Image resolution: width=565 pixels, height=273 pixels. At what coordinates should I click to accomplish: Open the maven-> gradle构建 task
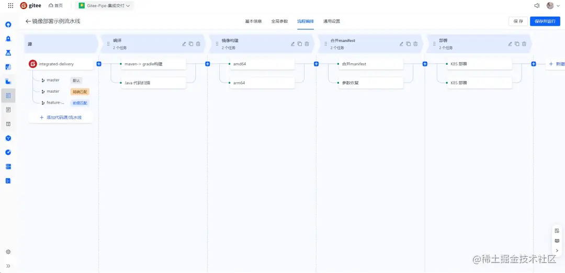153,64
